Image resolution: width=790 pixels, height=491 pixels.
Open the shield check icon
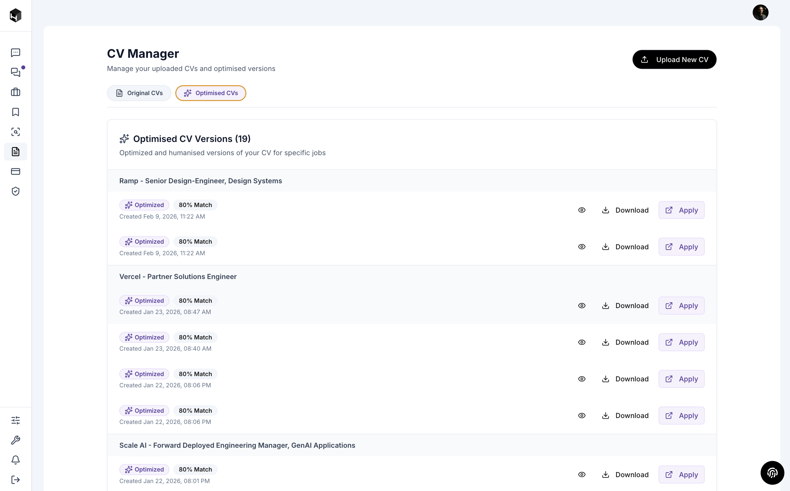pos(16,191)
